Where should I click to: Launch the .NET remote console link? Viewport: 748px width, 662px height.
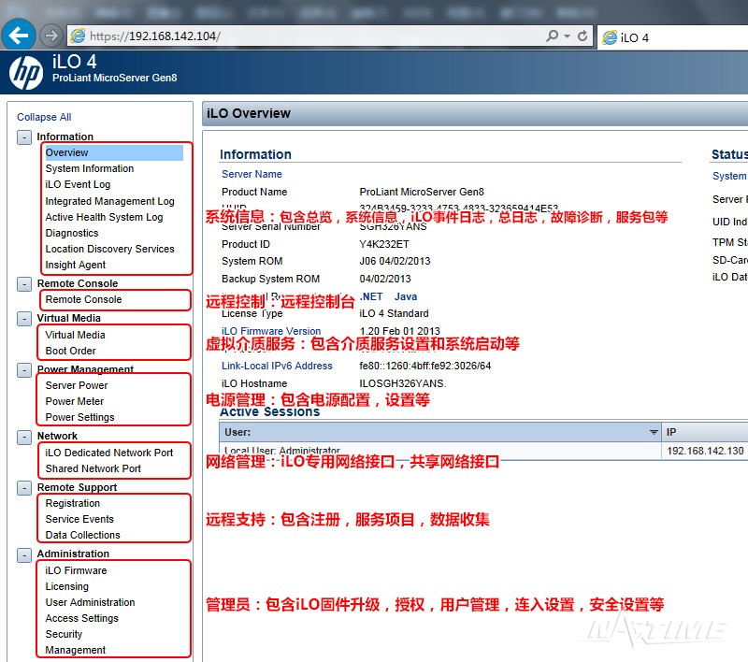(x=370, y=296)
